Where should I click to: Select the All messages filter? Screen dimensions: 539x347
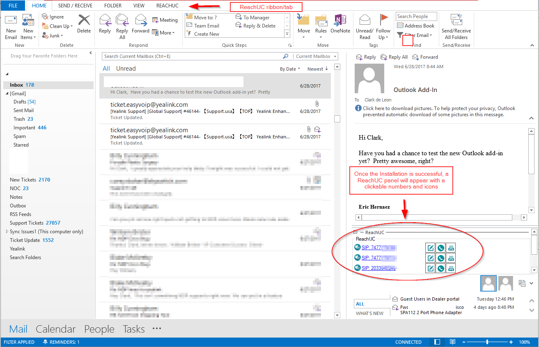[x=106, y=69]
